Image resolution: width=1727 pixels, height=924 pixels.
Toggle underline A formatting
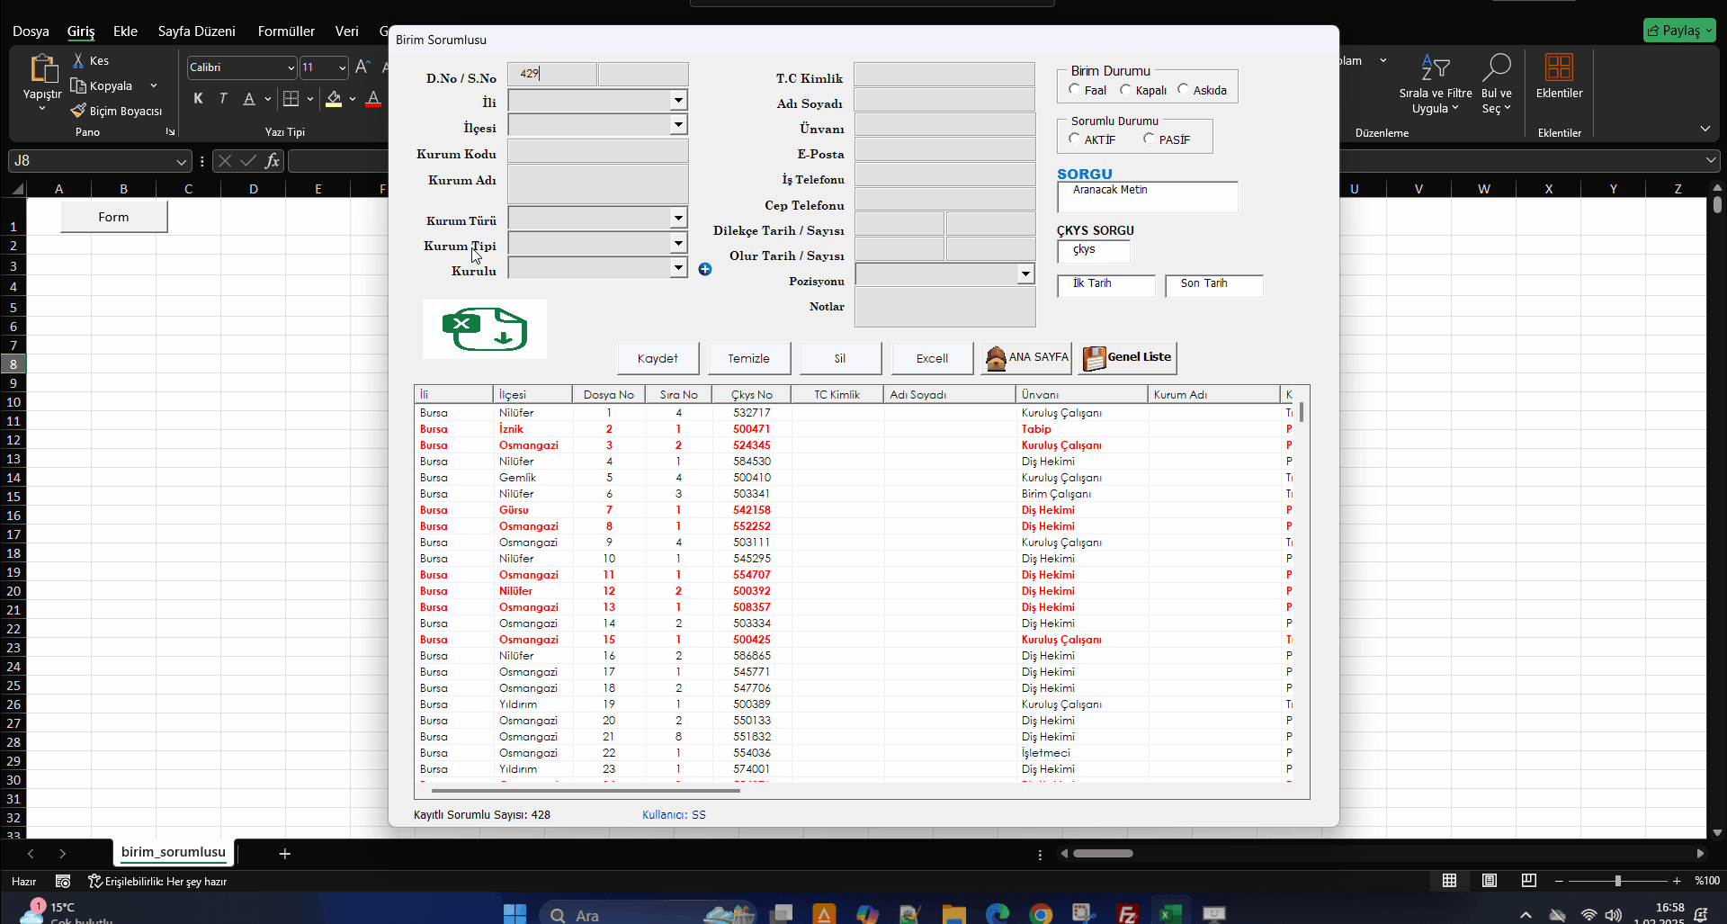(x=249, y=99)
